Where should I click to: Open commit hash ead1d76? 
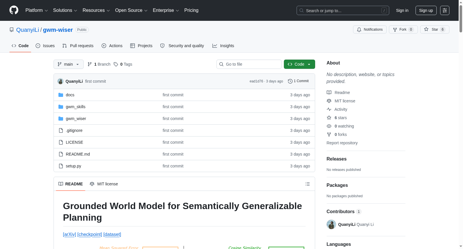pyautogui.click(x=256, y=81)
